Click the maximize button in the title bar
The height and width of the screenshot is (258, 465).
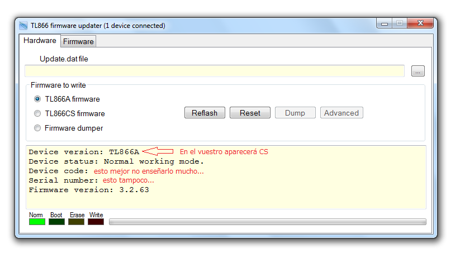click(400, 23)
